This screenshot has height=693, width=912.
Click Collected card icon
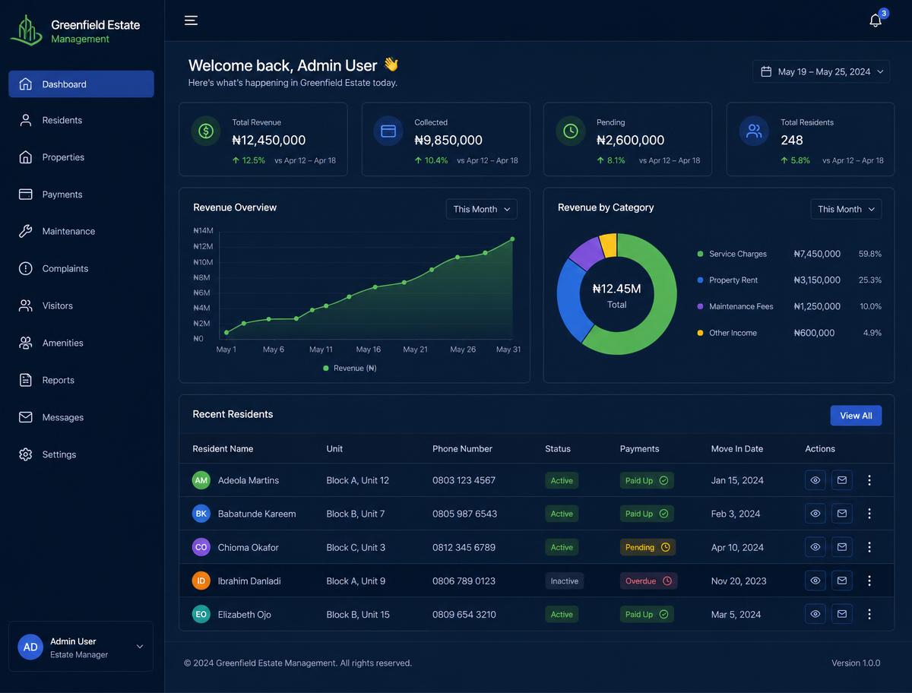point(388,131)
